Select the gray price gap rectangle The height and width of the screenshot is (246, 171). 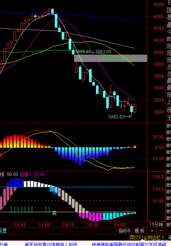pyautogui.click(x=111, y=58)
